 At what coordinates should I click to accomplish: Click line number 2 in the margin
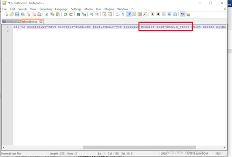(x=8, y=31)
